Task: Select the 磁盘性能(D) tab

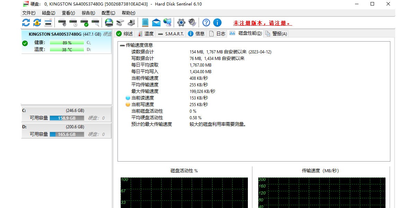Action: pos(245,33)
